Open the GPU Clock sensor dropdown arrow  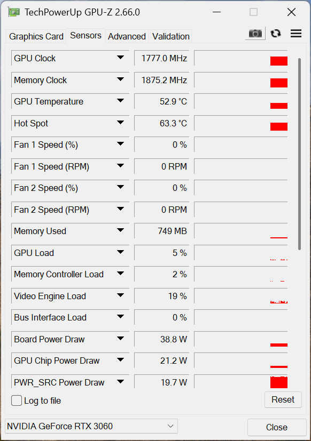pyautogui.click(x=120, y=58)
